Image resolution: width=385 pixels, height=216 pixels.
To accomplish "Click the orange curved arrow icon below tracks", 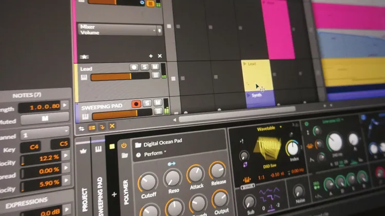I will coord(102,127).
